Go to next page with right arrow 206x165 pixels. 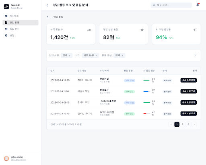tap(194, 124)
